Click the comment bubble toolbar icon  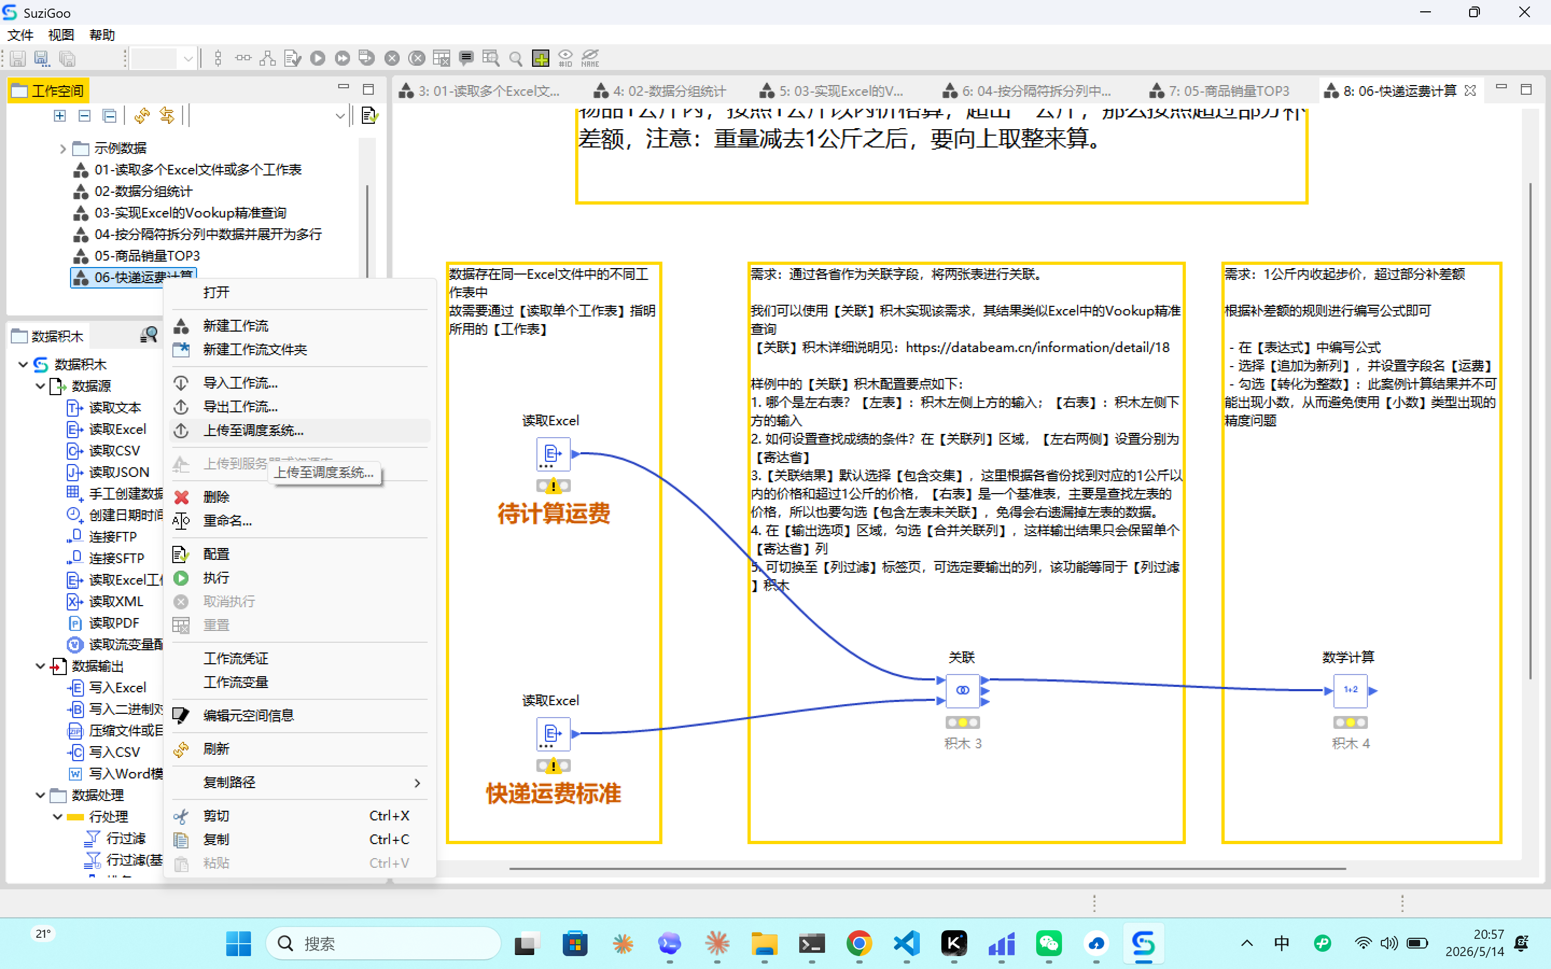(x=466, y=58)
